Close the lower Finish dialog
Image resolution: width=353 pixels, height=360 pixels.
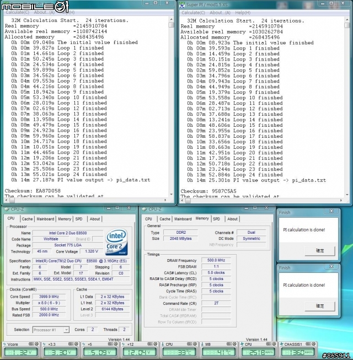[x=331, y=266]
